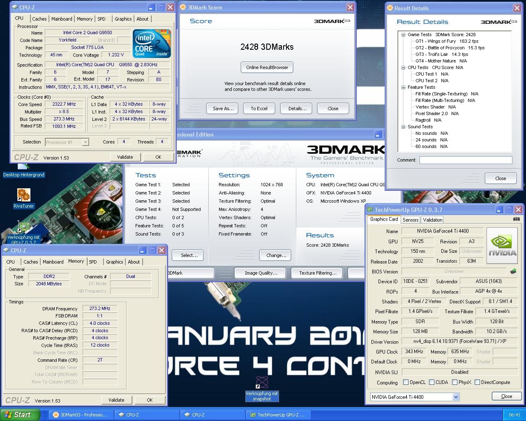Open the Processor #1 selection dropdown

click(67, 142)
